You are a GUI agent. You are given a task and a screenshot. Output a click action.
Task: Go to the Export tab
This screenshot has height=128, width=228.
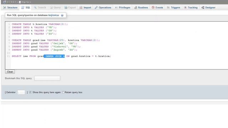(x=70, y=7)
